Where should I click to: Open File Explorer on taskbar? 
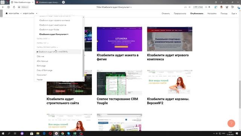pyautogui.click(x=38, y=133)
